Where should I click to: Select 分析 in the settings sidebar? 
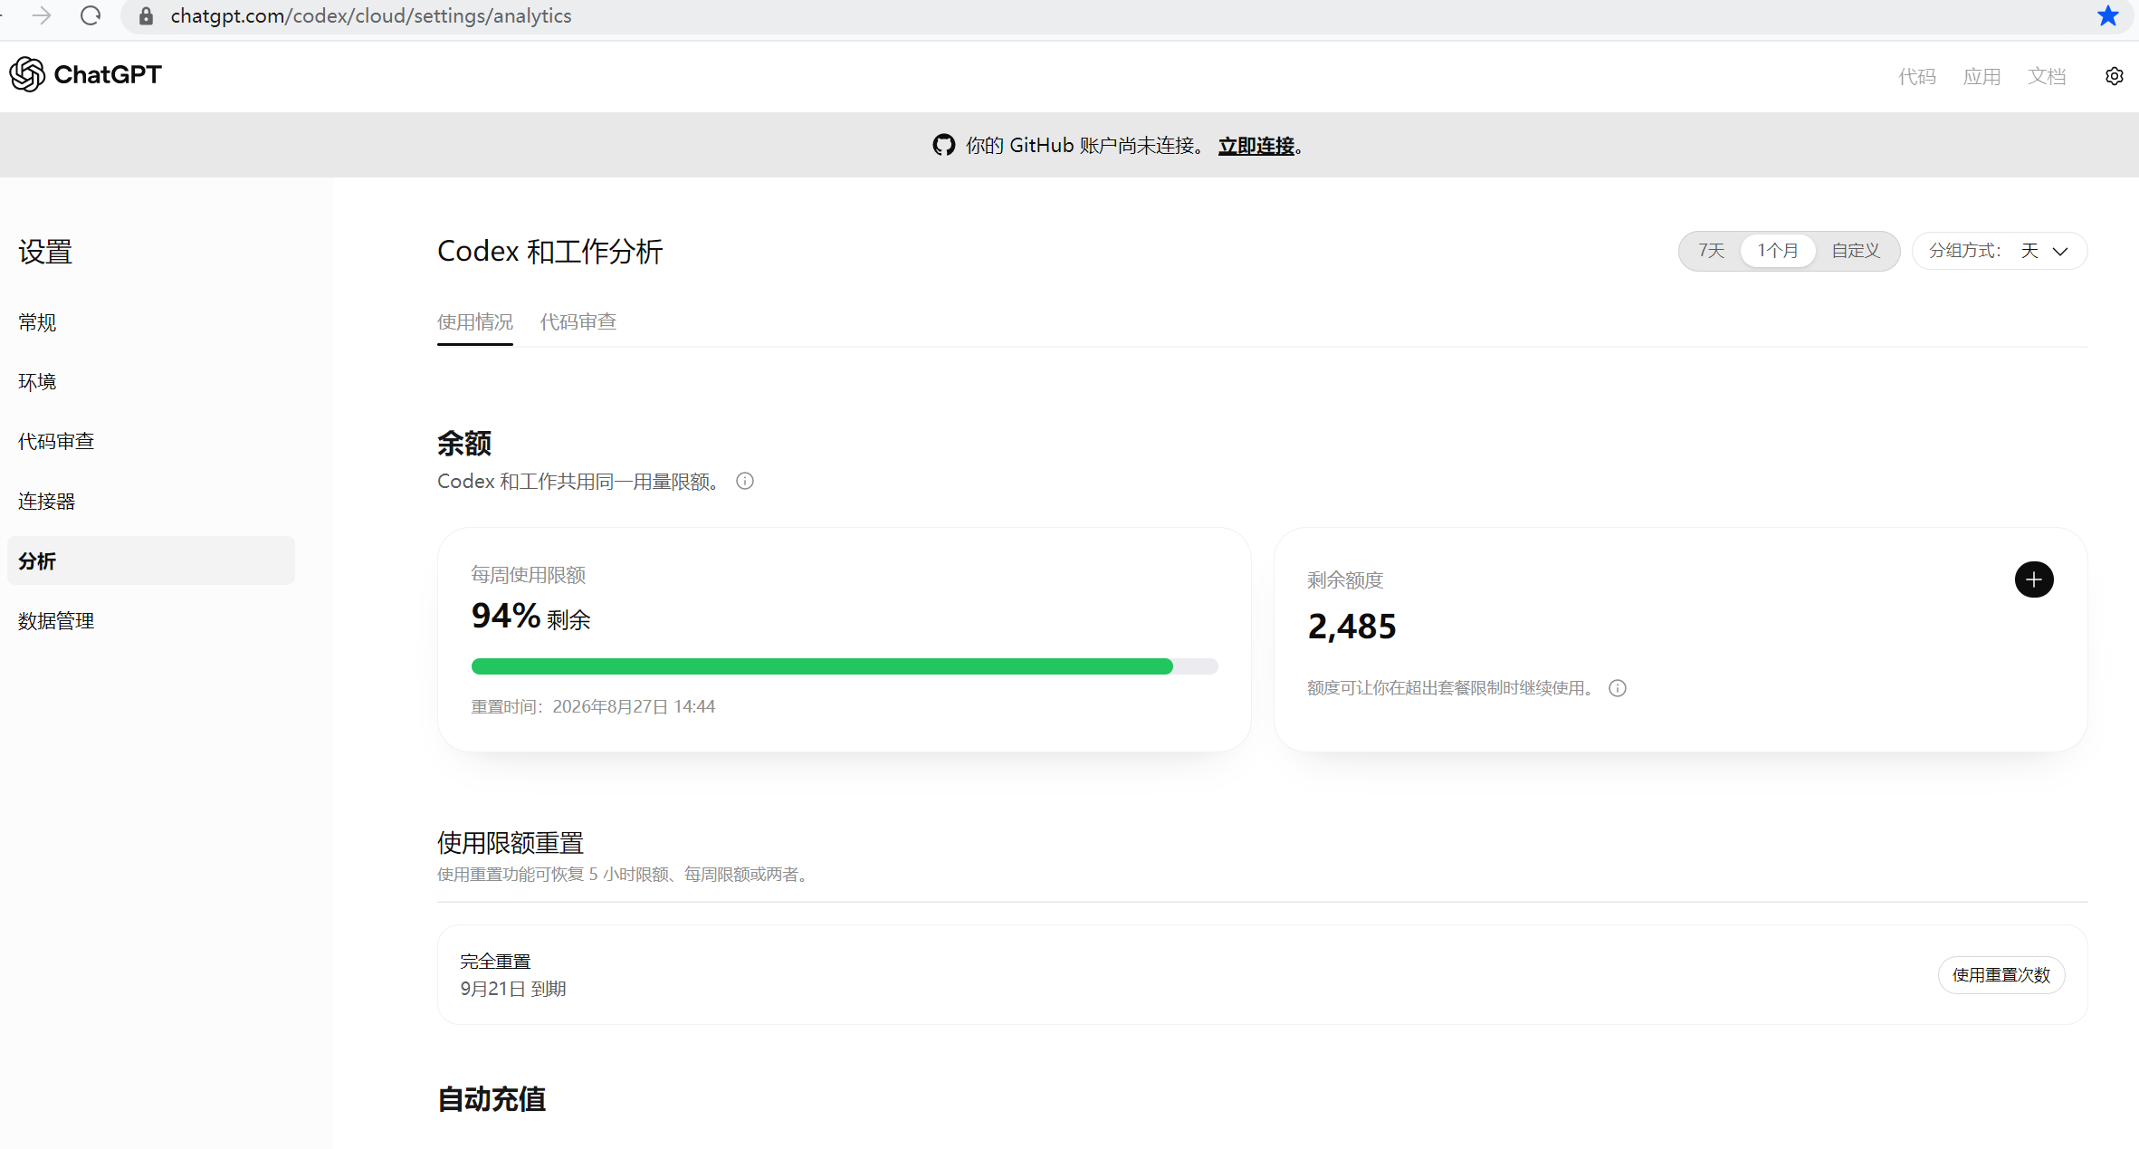[151, 560]
